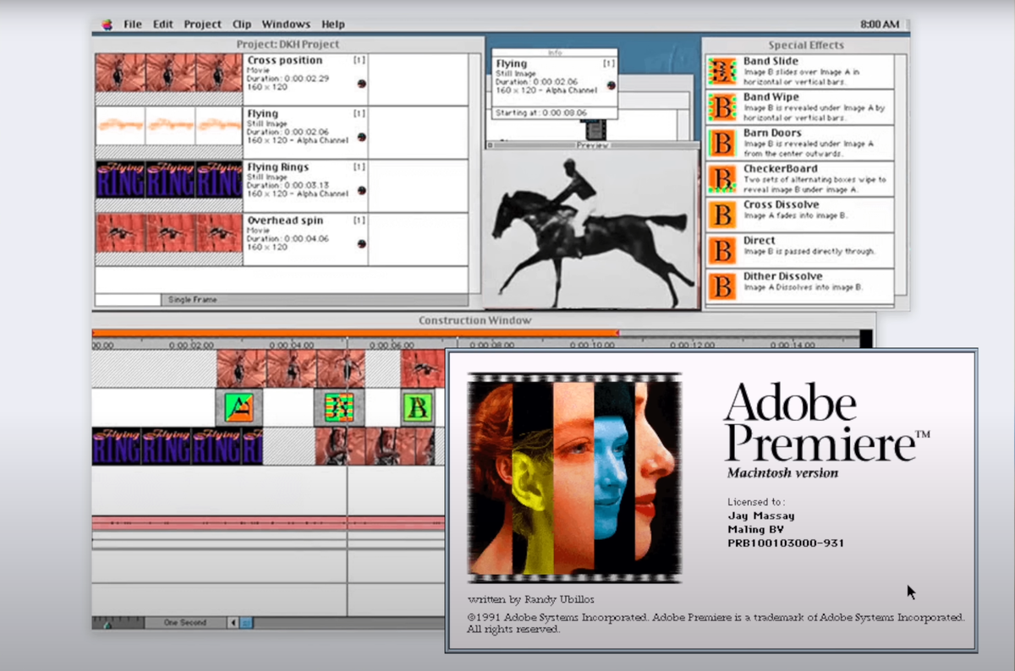Click the striped band transition in timeline
The image size is (1015, 671).
[339, 407]
